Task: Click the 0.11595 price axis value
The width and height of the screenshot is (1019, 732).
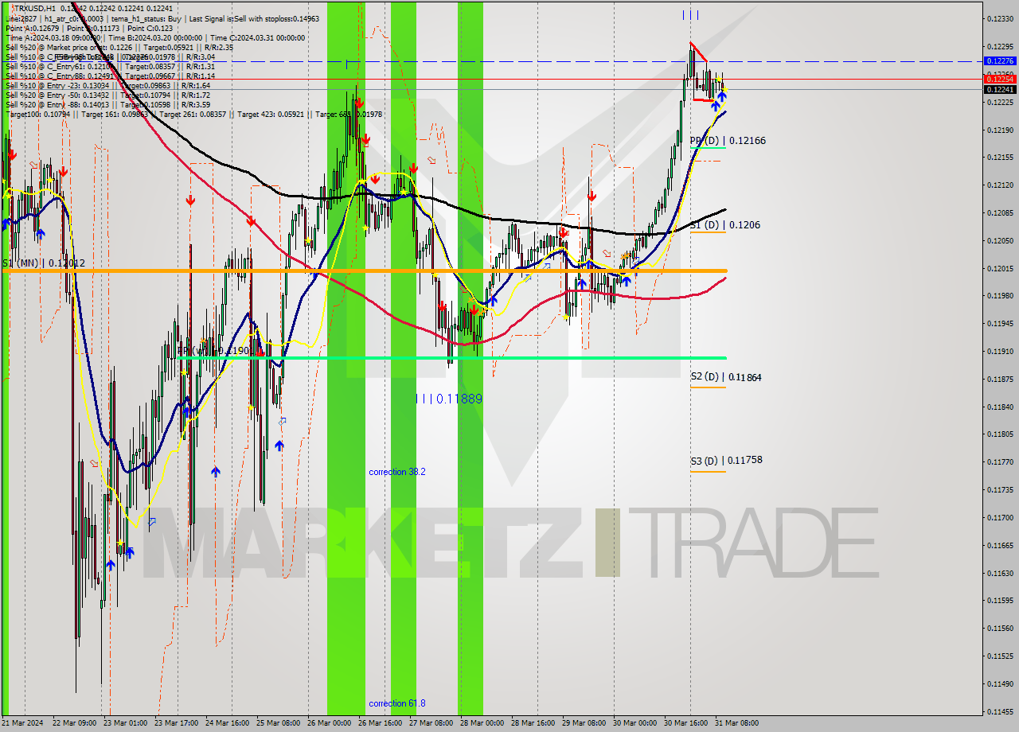Action: point(999,600)
